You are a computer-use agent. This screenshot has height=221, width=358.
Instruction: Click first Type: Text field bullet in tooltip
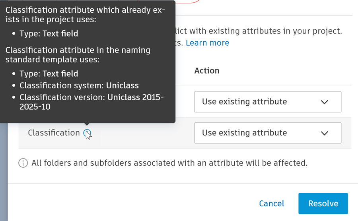point(49,34)
